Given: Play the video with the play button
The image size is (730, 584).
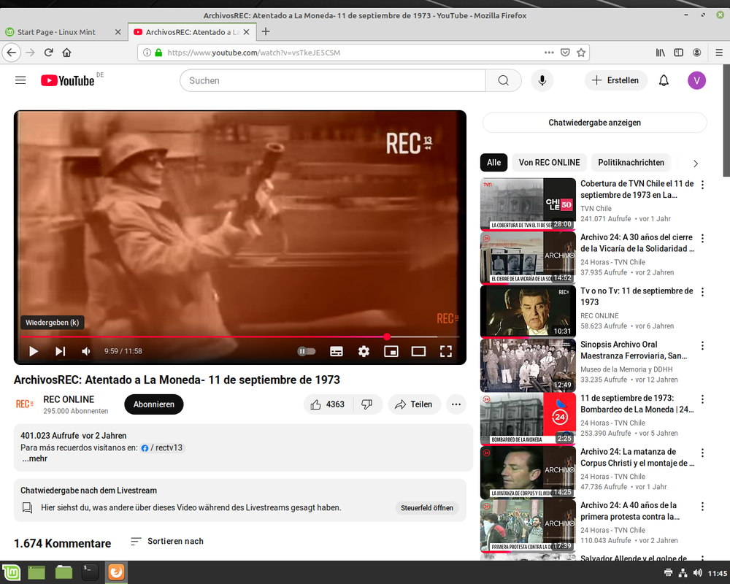Looking at the screenshot, I should (x=33, y=351).
